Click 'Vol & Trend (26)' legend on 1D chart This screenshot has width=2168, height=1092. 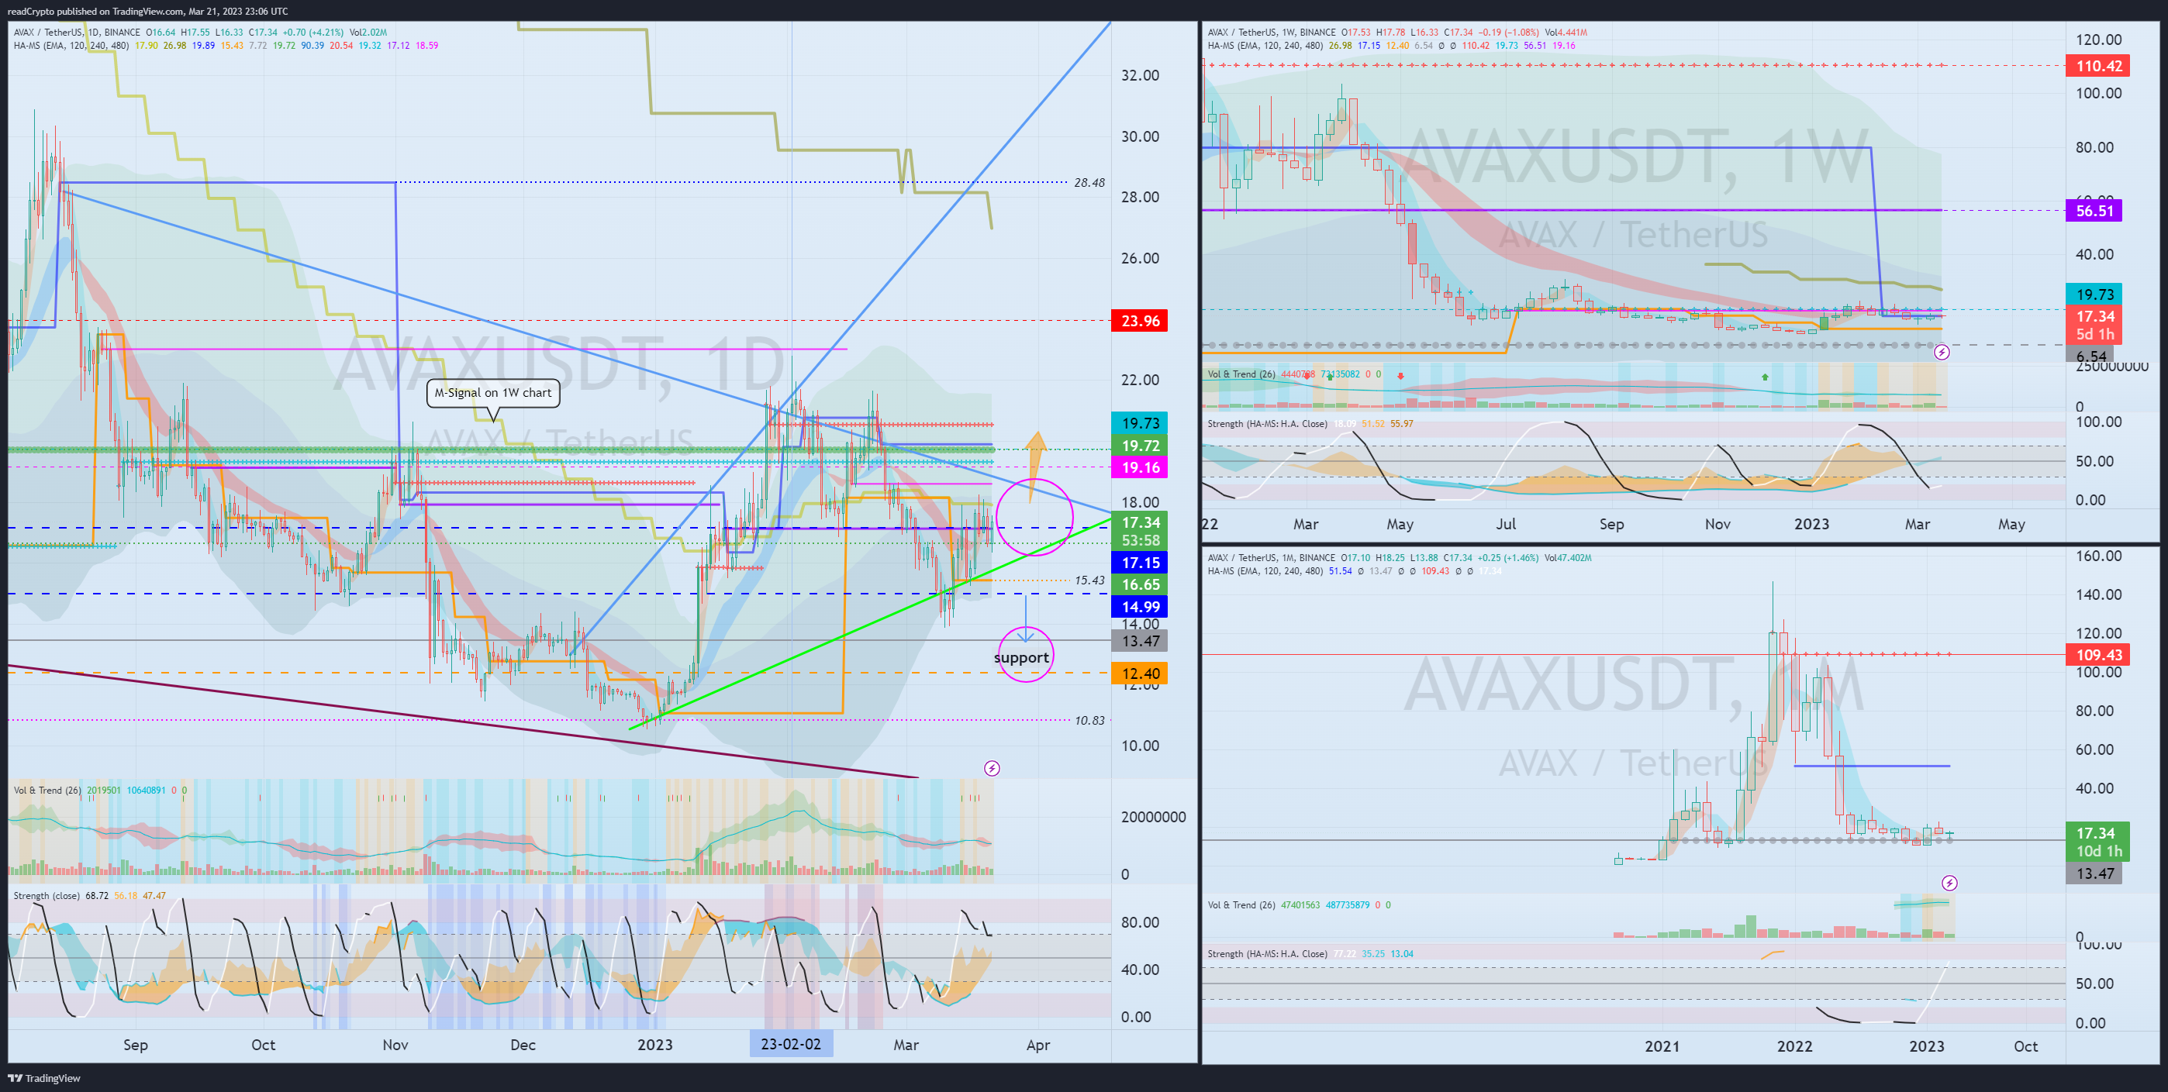click(47, 790)
